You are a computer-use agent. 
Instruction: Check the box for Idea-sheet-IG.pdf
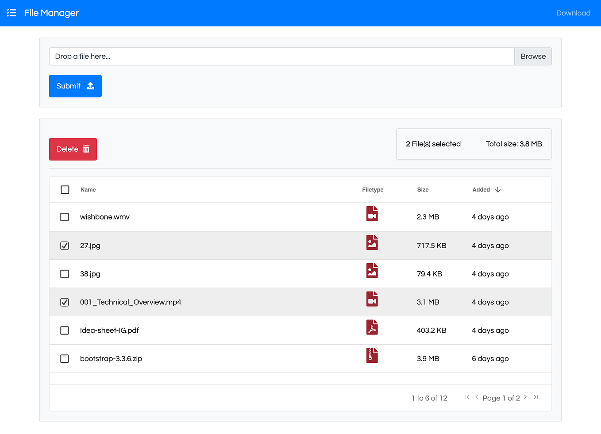coord(65,330)
